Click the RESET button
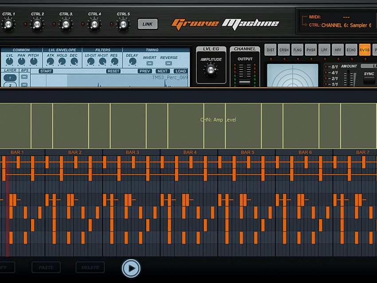The image size is (377, 283). [113, 71]
